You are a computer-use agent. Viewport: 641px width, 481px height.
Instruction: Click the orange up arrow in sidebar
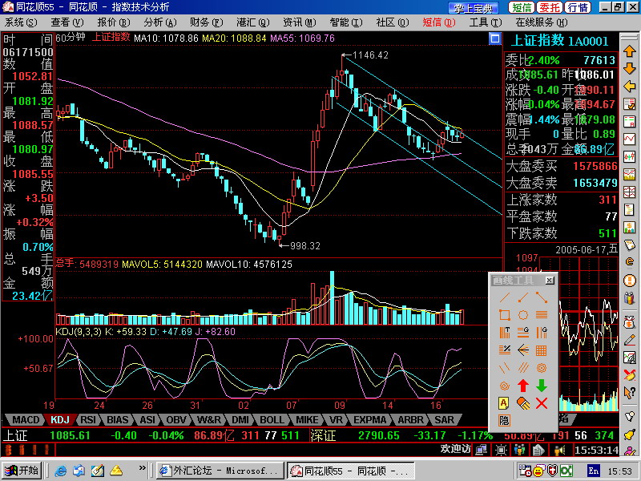pyautogui.click(x=630, y=51)
